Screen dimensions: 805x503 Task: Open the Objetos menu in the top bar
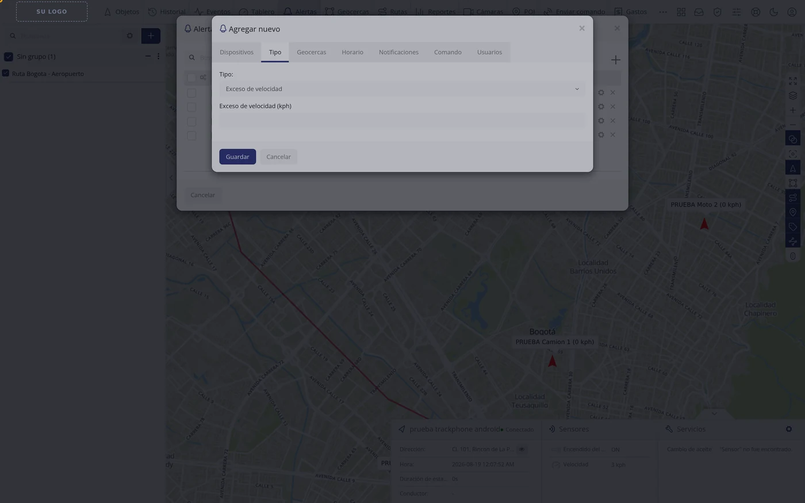[x=121, y=11]
